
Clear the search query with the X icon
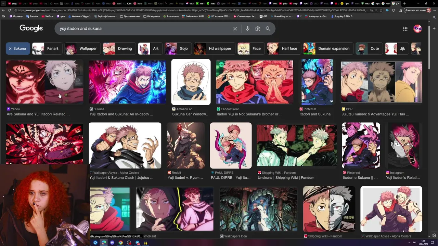(235, 29)
